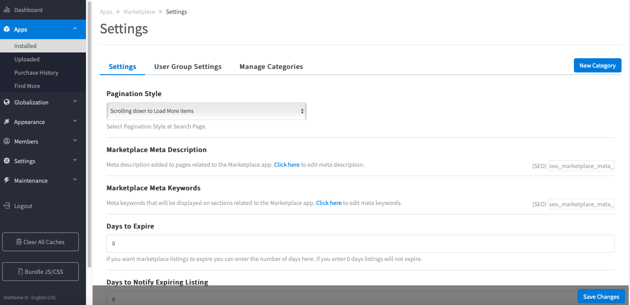Expand the Globalization menu chevron

(75, 102)
